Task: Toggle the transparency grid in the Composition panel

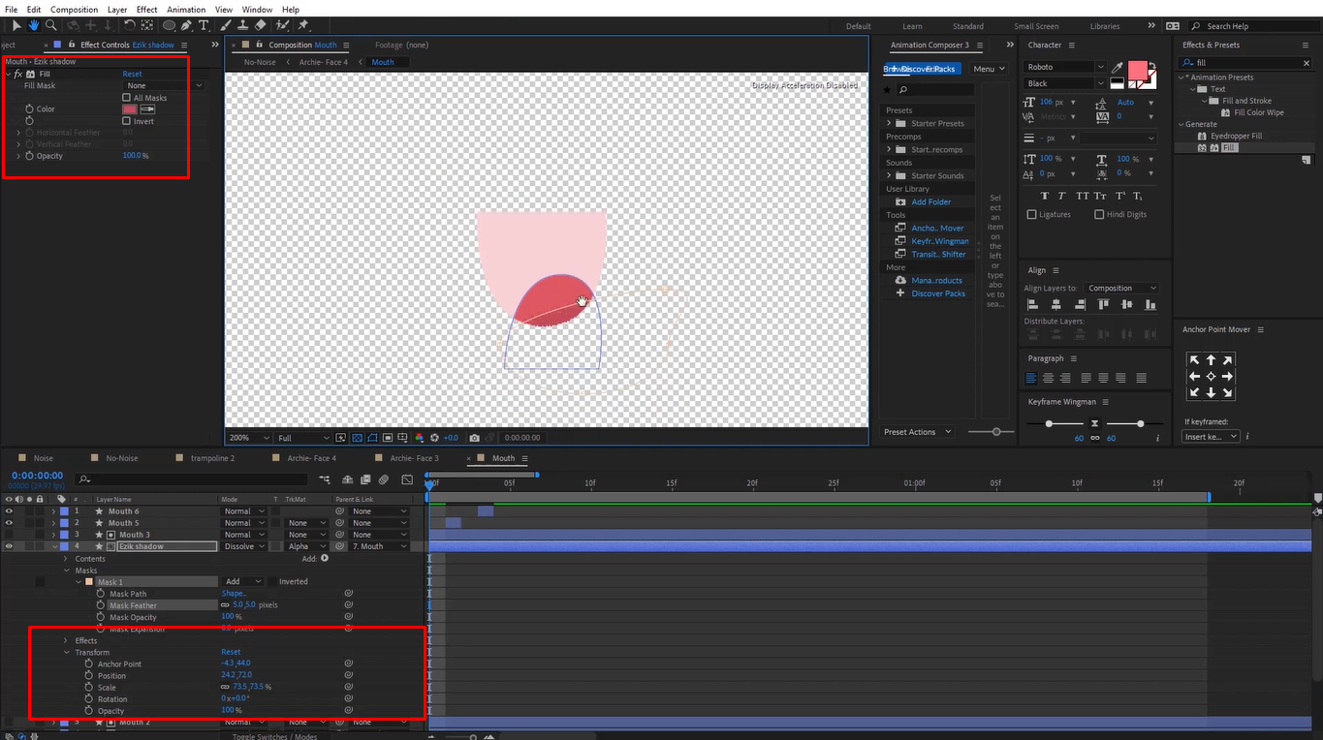Action: pyautogui.click(x=357, y=437)
